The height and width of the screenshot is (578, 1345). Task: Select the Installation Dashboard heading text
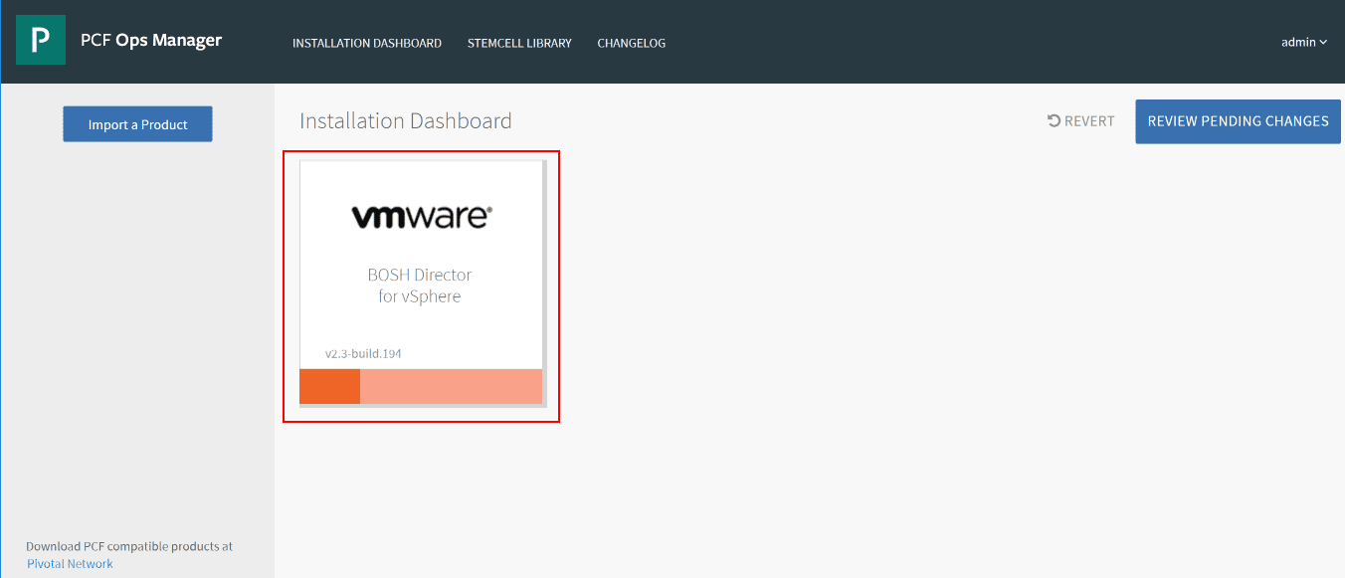(406, 121)
